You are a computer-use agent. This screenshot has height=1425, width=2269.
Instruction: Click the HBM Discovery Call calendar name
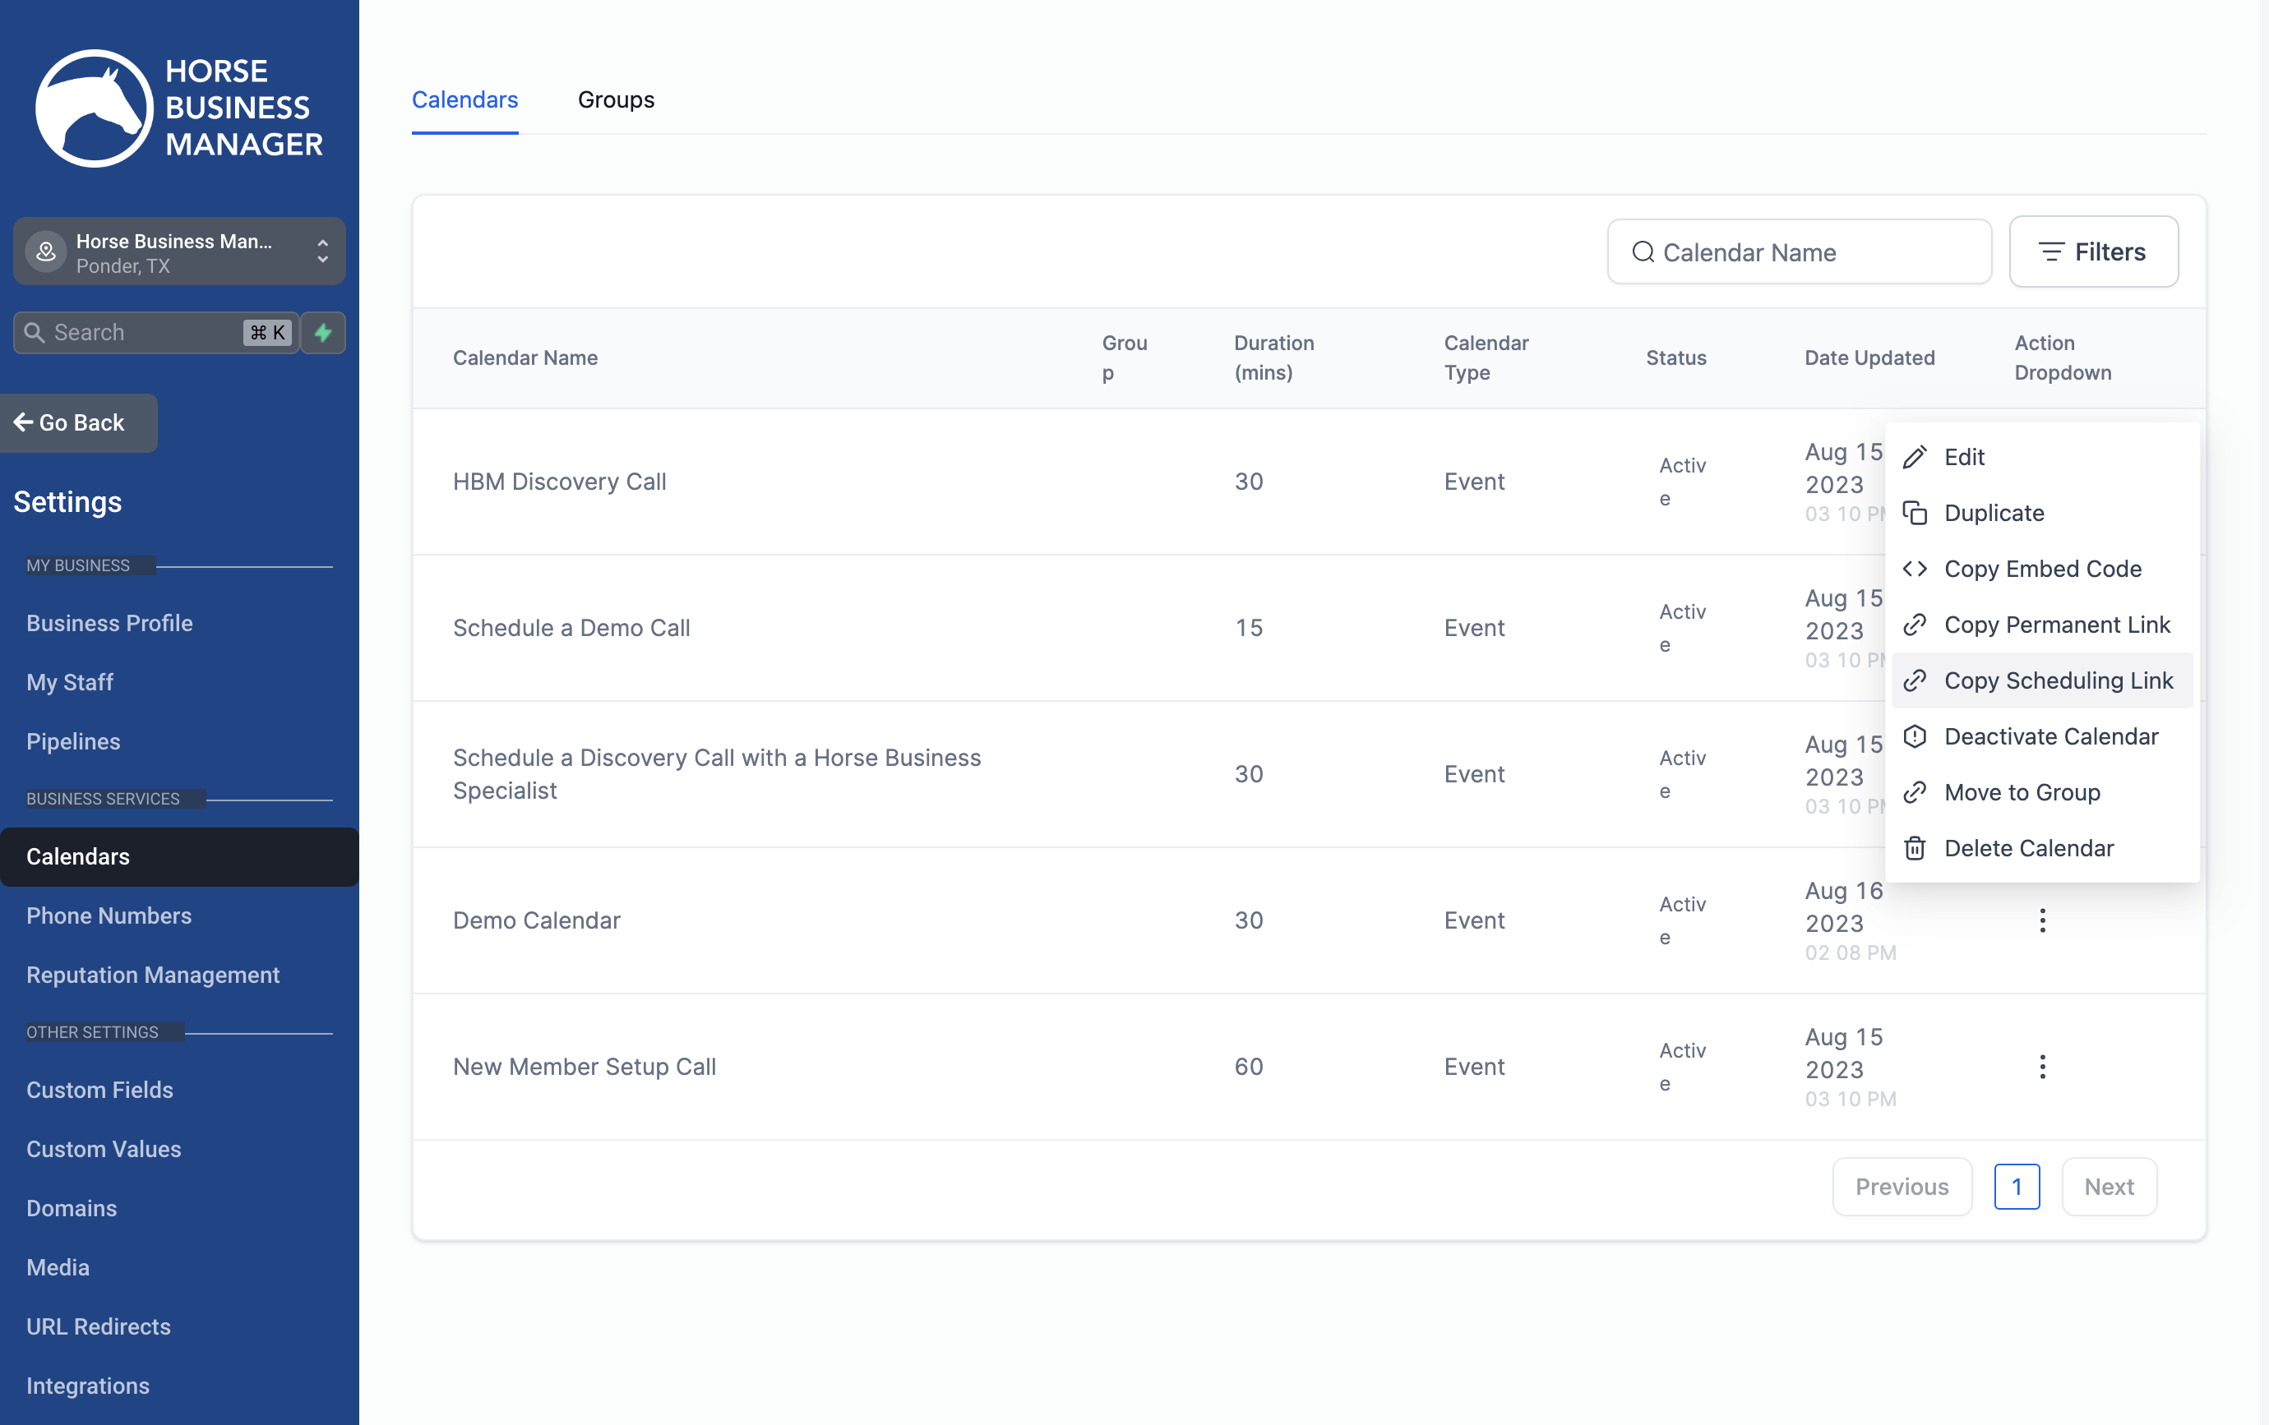coord(560,482)
